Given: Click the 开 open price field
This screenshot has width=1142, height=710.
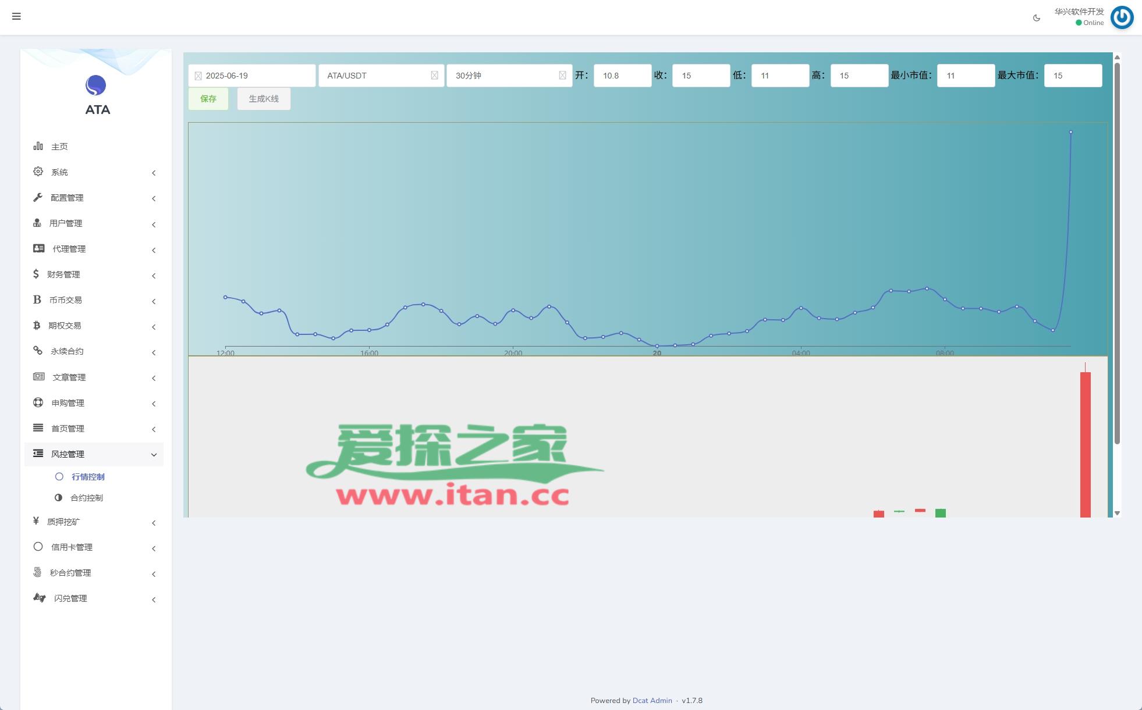Looking at the screenshot, I should pyautogui.click(x=622, y=76).
